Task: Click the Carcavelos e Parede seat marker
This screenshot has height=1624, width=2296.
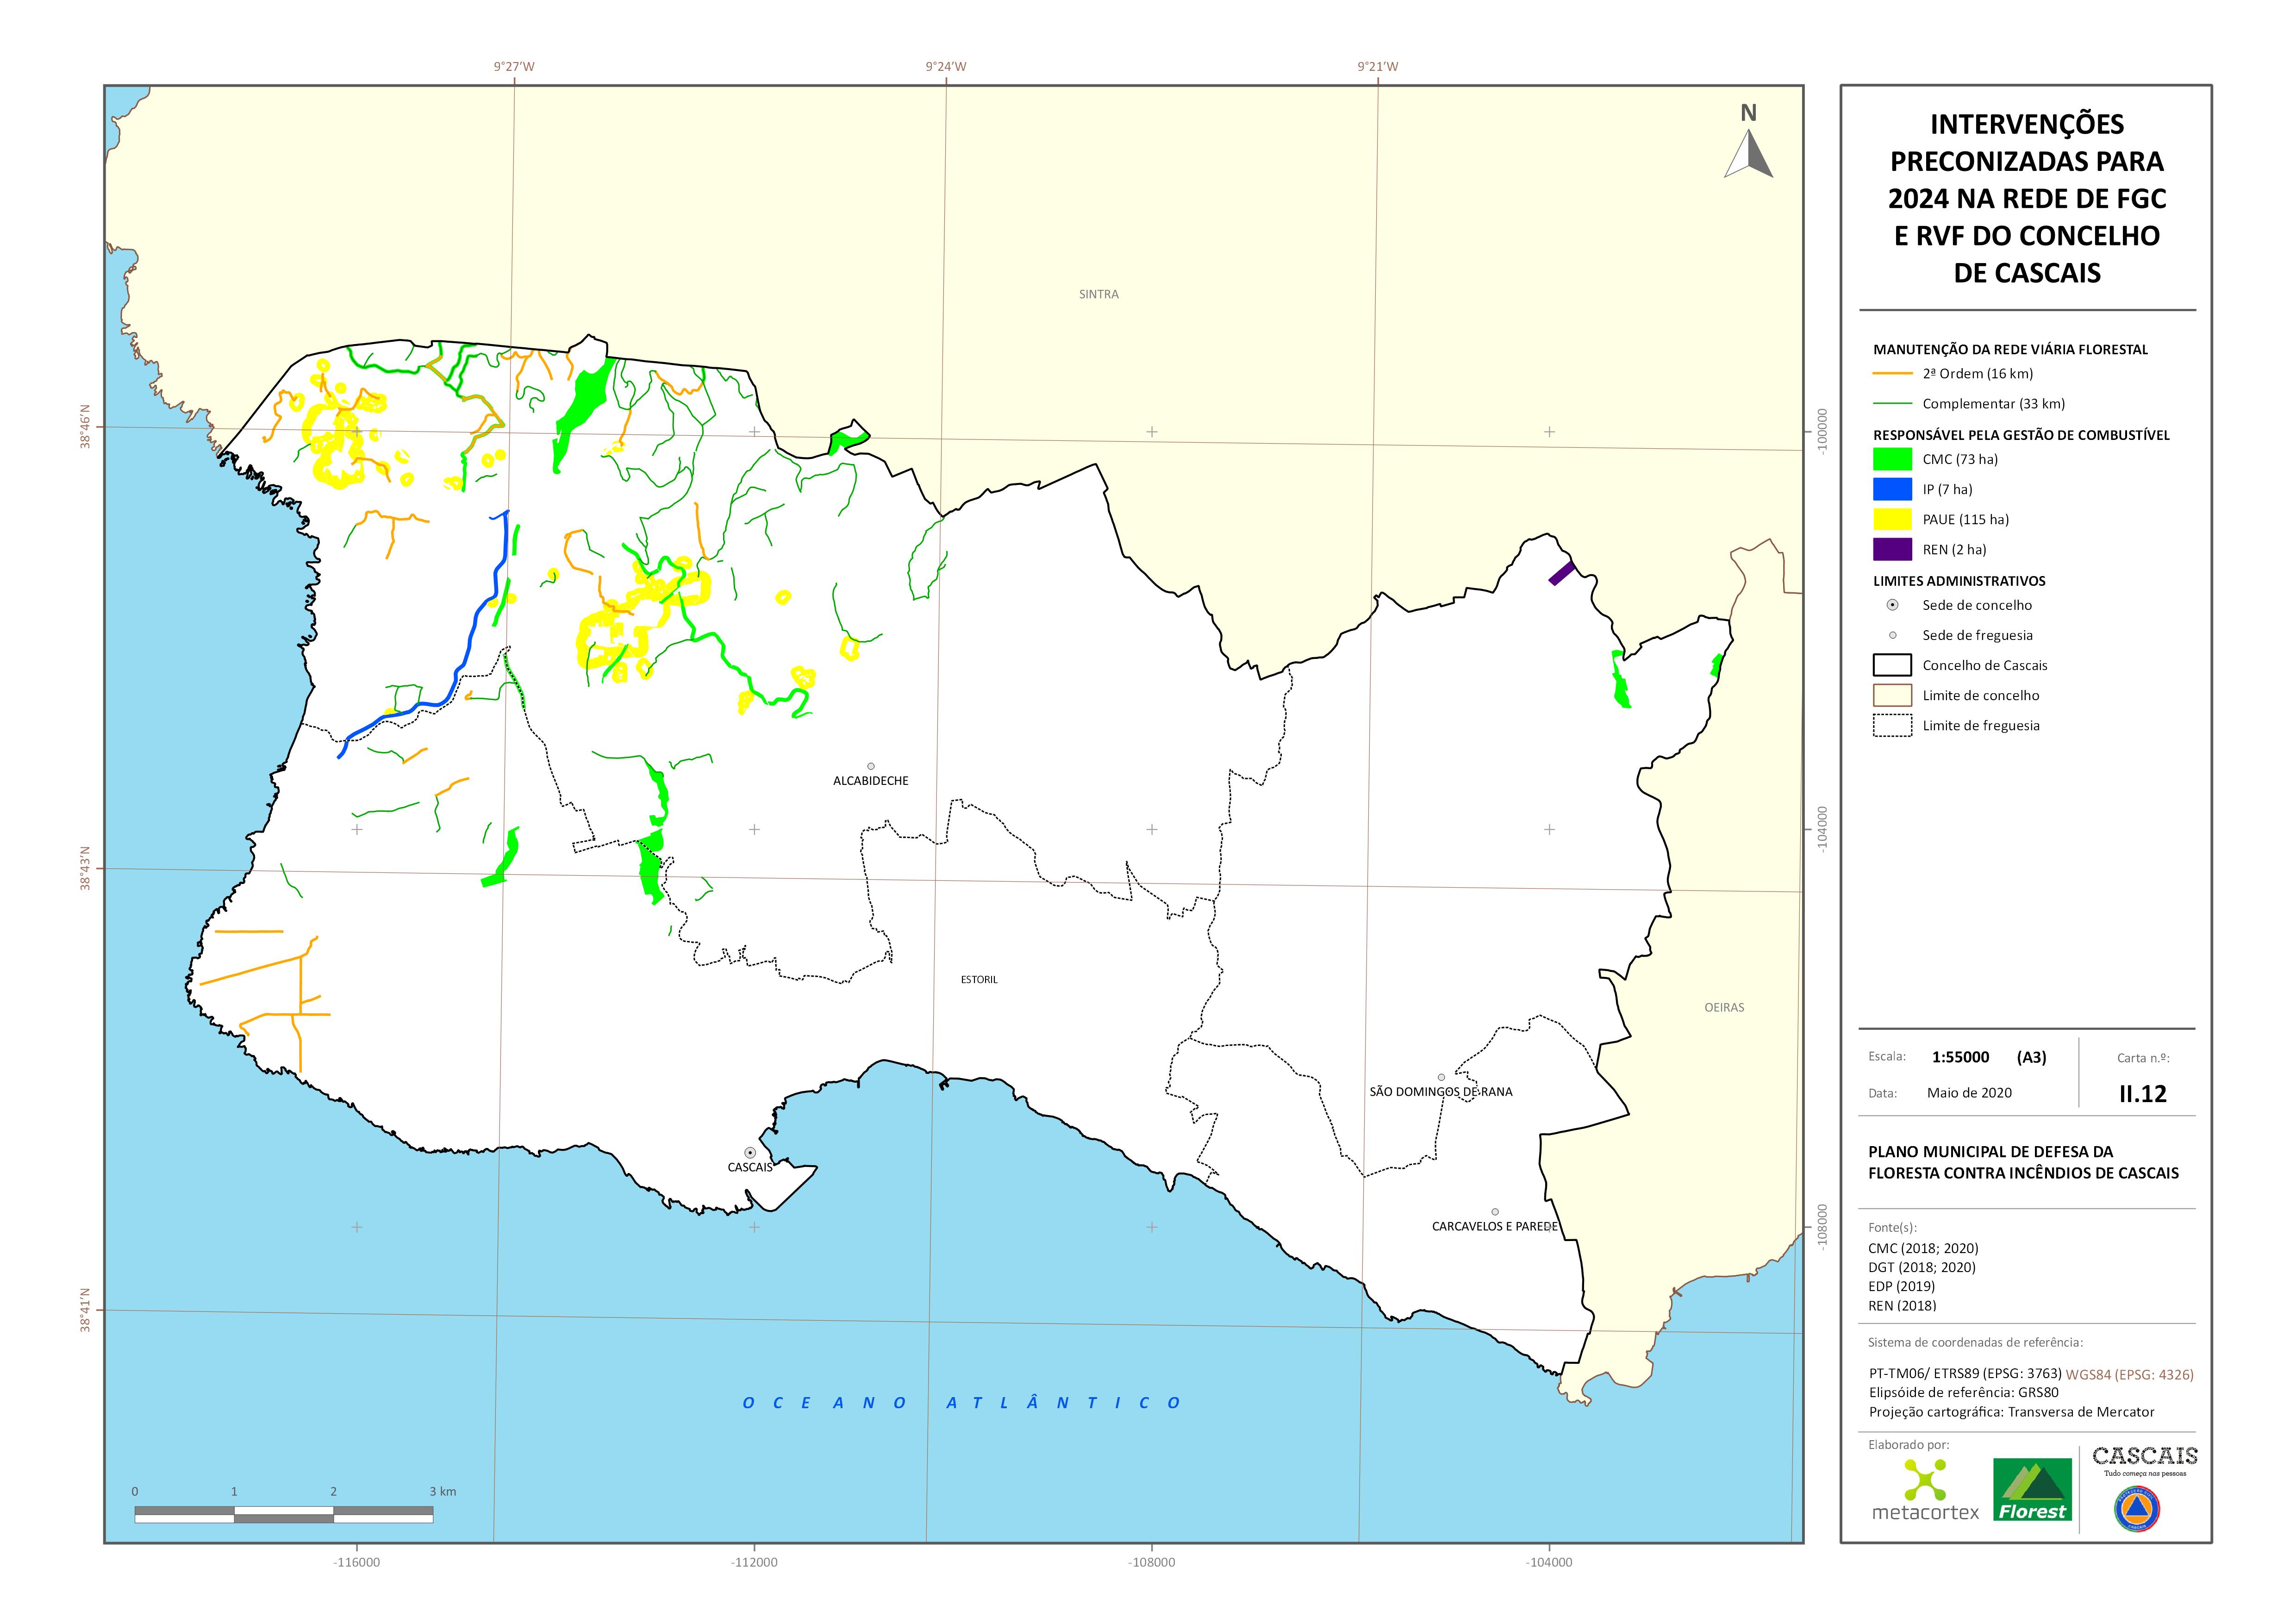Action: point(1495,1212)
